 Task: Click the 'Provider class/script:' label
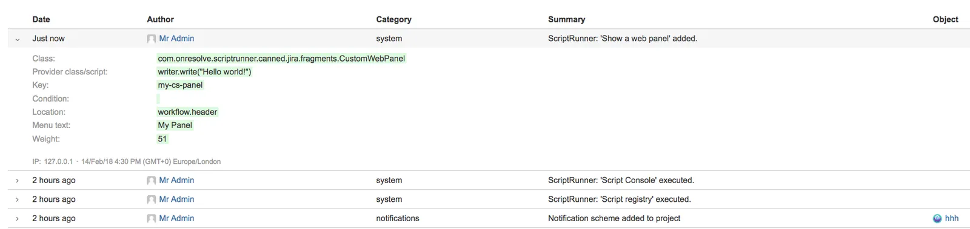pyautogui.click(x=70, y=72)
